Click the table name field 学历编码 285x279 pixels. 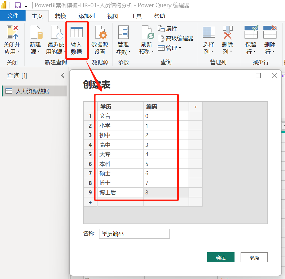click(134, 234)
